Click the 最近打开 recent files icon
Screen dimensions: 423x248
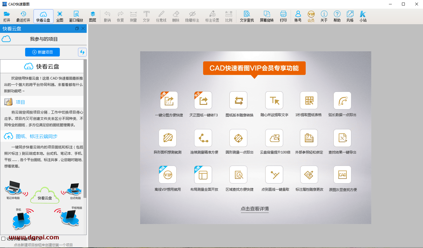pyautogui.click(x=23, y=16)
